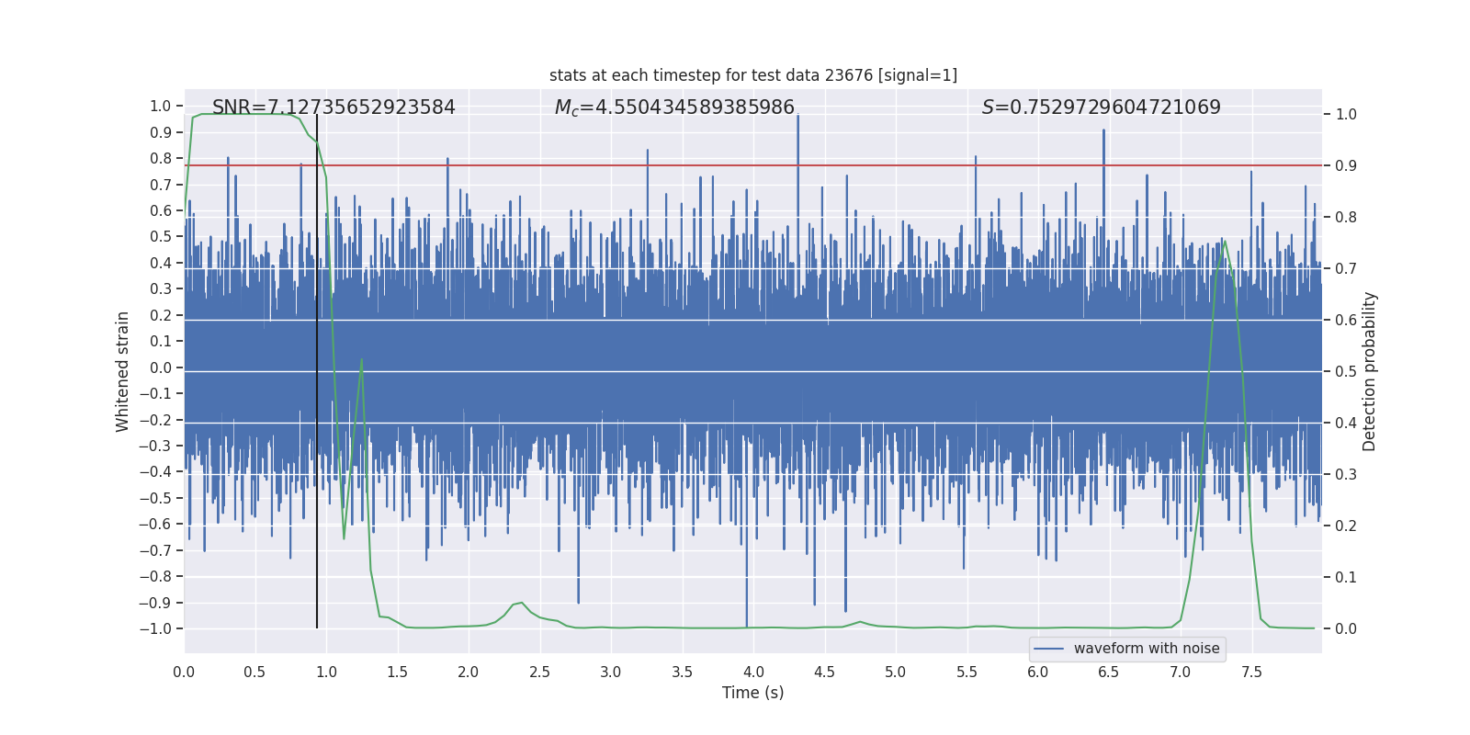Viewport: 1470px width, 735px height.
Task: Click the −0.8 tick on Whitened strain axis
Action: pos(155,577)
